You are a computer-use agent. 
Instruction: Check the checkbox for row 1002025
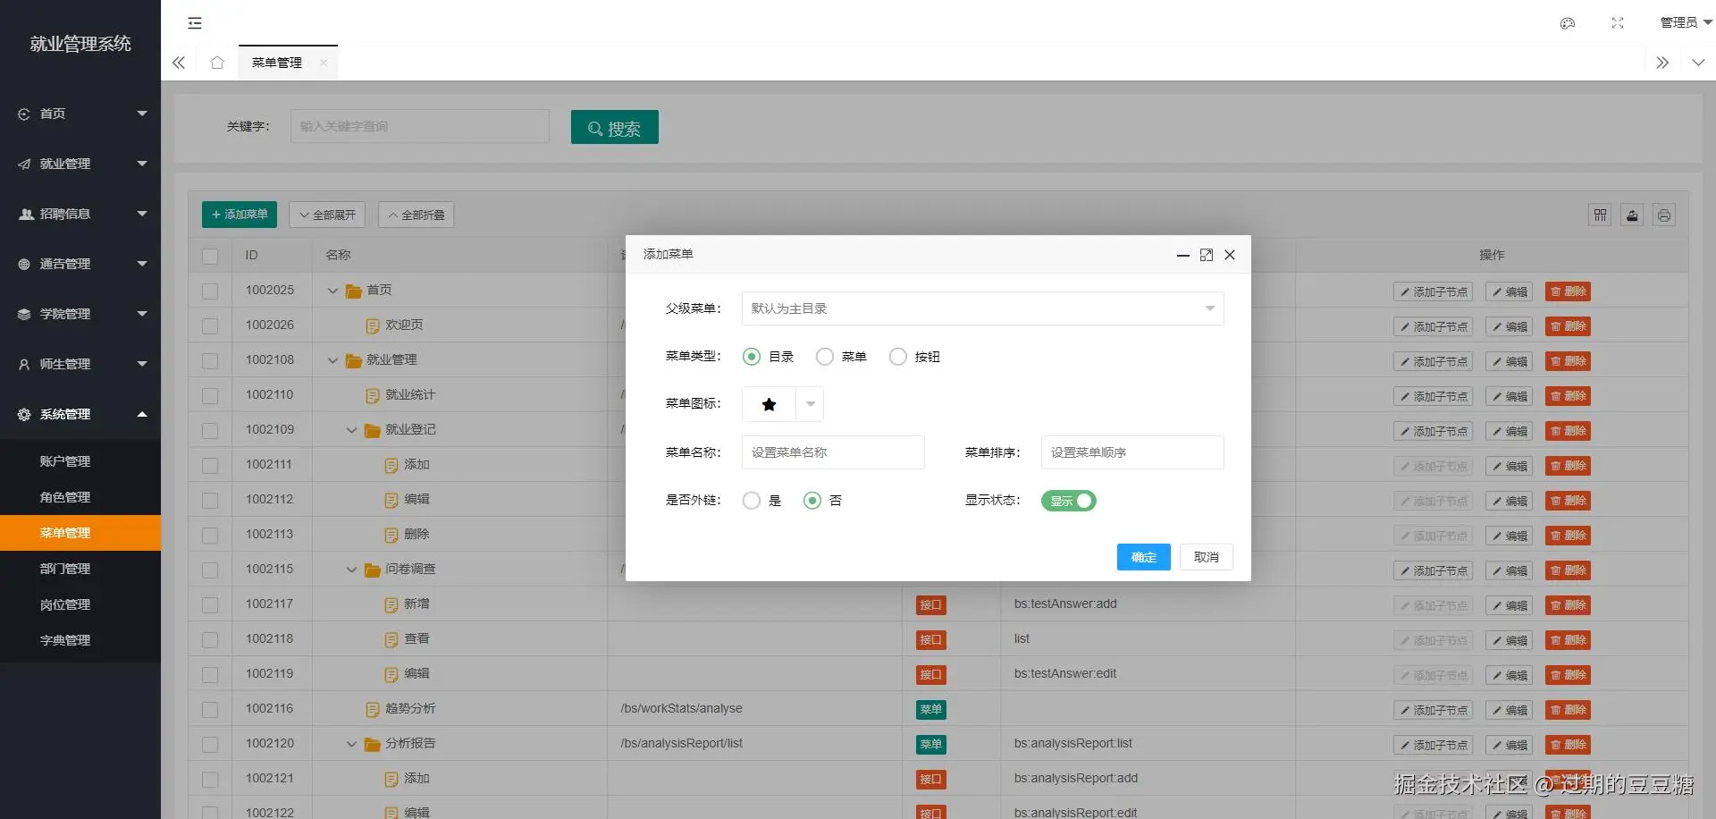pyautogui.click(x=210, y=291)
